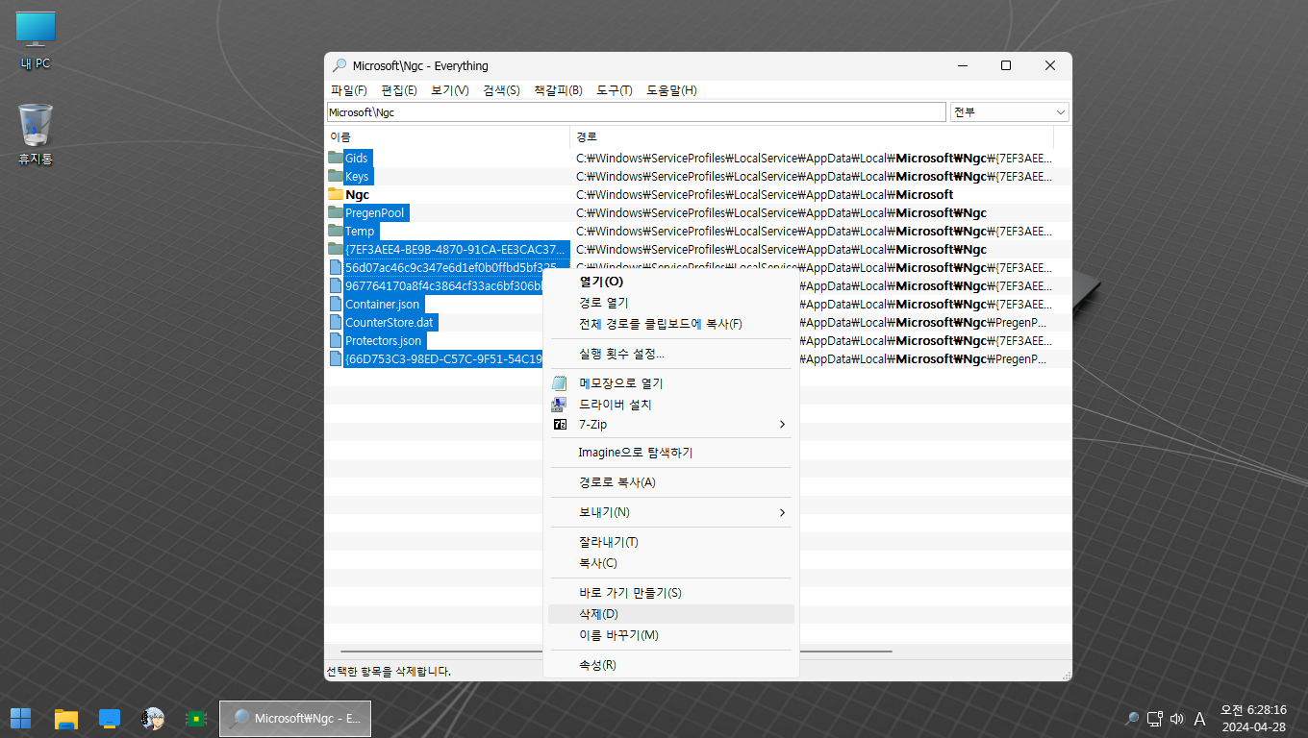This screenshot has width=1308, height=738.
Task: Click the Microsoft\Ngc search input field
Action: 636,111
